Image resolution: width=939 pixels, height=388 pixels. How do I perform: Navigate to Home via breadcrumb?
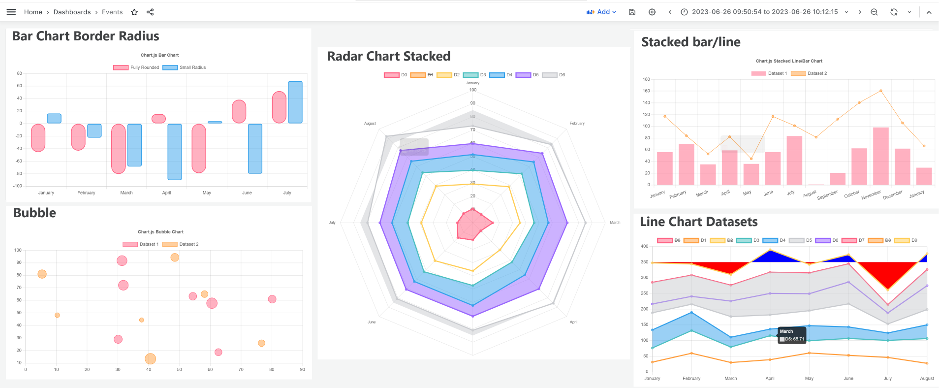click(x=33, y=12)
